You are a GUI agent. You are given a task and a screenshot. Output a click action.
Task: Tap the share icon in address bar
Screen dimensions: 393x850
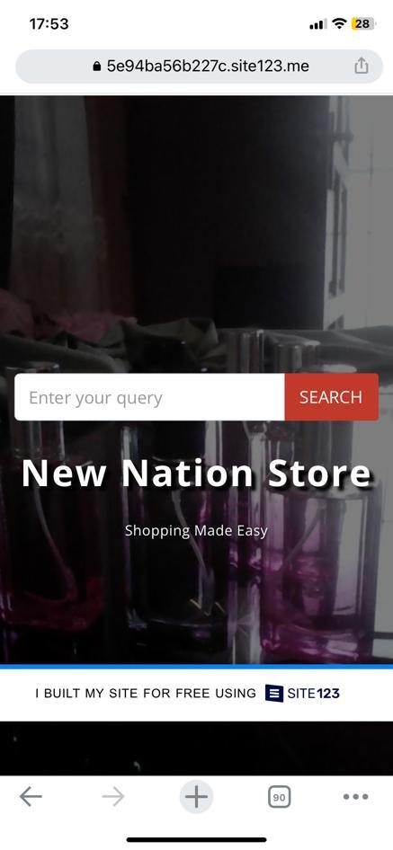tap(361, 66)
